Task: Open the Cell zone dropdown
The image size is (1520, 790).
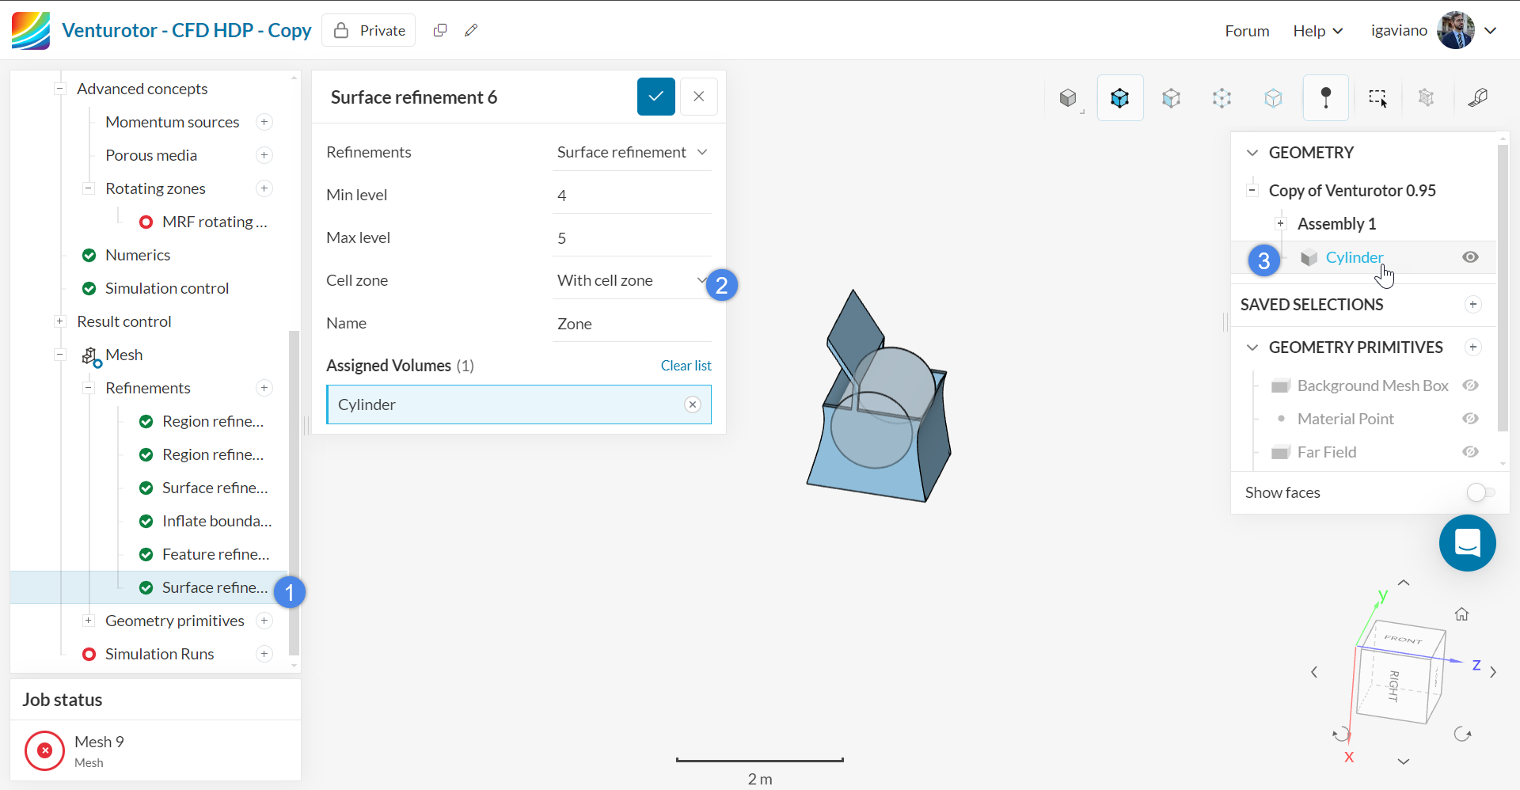Action: (632, 280)
